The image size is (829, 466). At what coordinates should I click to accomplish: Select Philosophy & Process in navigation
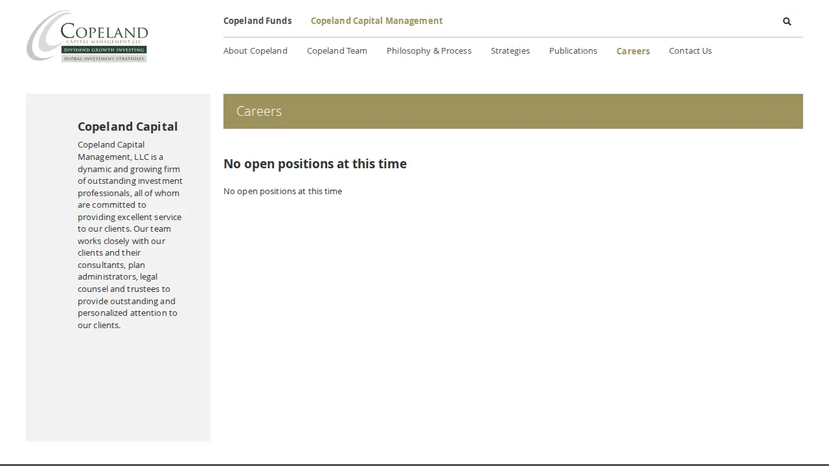coord(429,50)
